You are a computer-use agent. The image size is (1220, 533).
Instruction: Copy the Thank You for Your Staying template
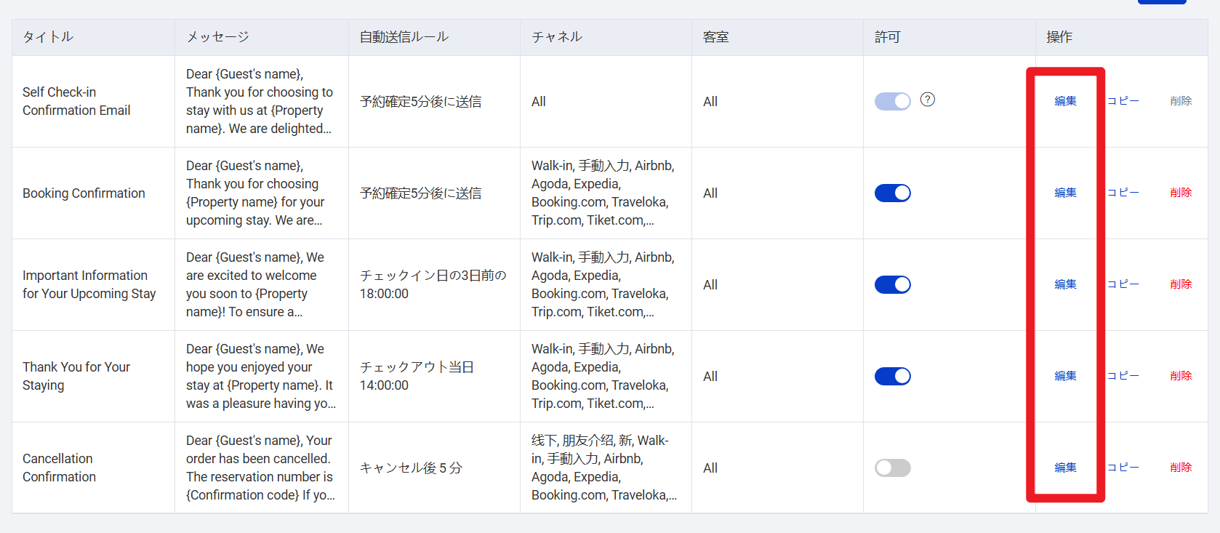pyautogui.click(x=1123, y=376)
